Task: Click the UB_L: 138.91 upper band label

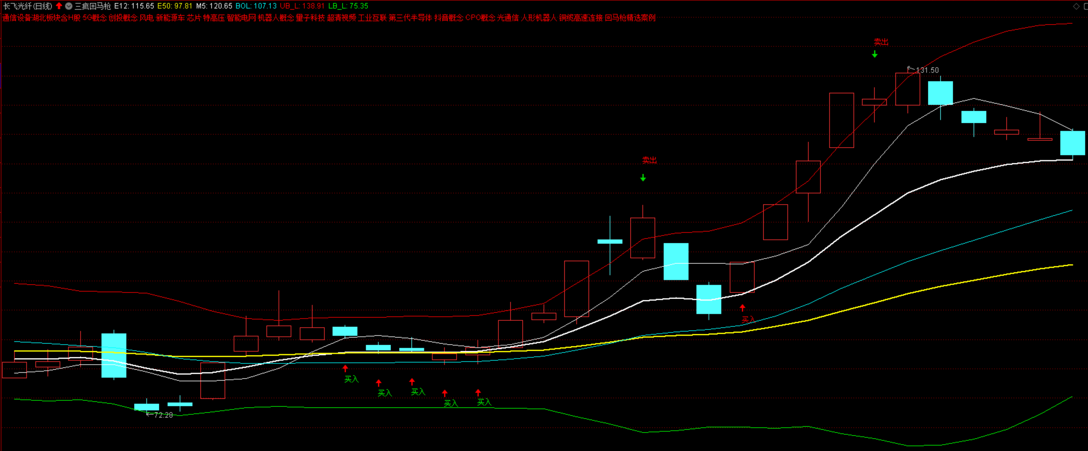Action: [302, 6]
